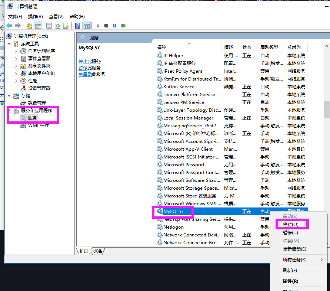Open Help via the question mark icon
Viewport: 330px width, 291px height.
coord(77,26)
